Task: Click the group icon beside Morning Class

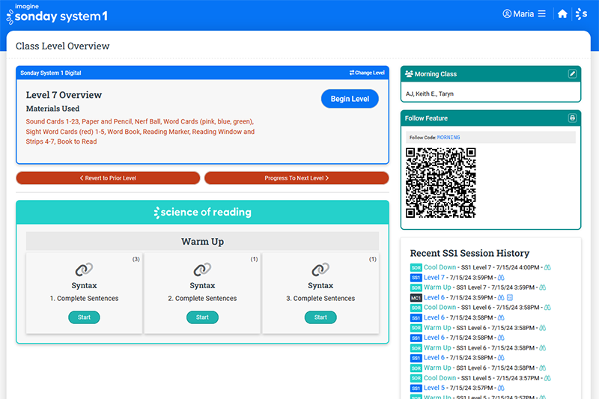Action: point(409,73)
